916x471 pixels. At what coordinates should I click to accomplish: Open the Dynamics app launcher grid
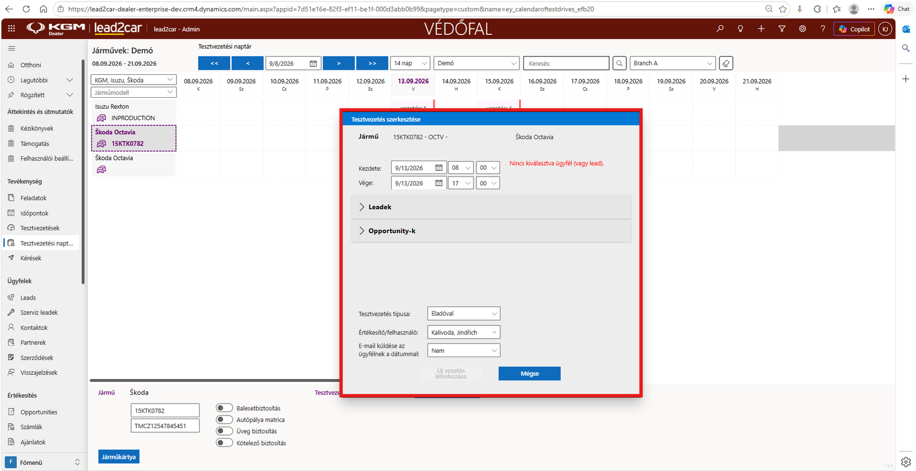(x=11, y=29)
